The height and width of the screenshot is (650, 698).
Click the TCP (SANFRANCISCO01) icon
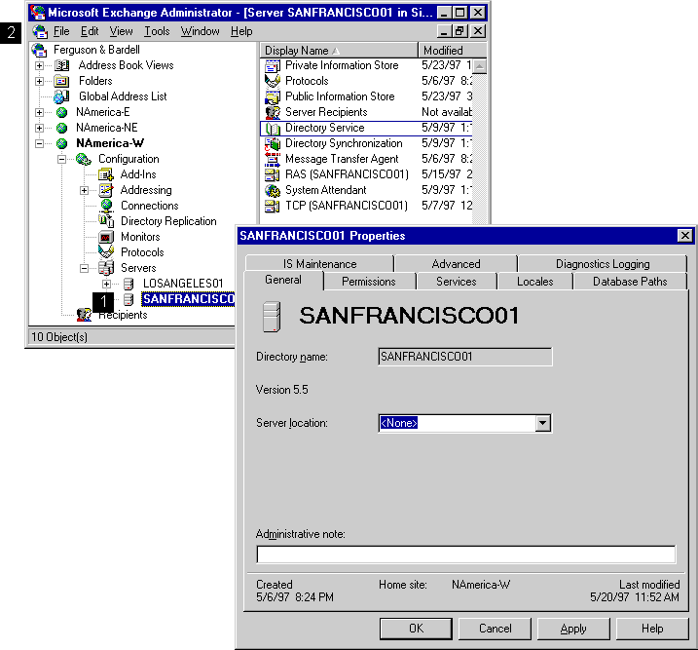273,206
